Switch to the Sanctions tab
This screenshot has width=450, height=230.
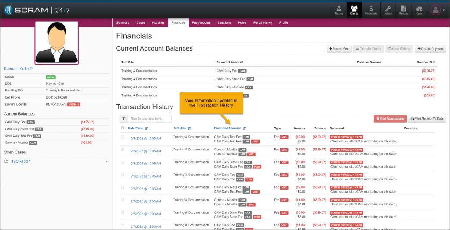tap(224, 22)
